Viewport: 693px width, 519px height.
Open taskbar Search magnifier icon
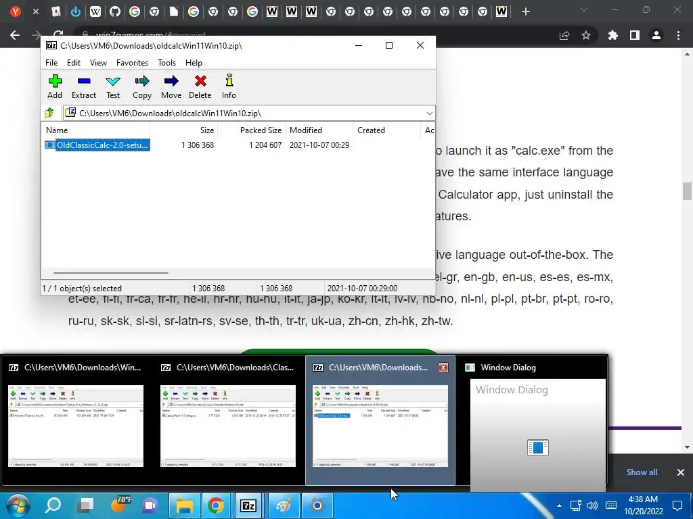(53, 505)
